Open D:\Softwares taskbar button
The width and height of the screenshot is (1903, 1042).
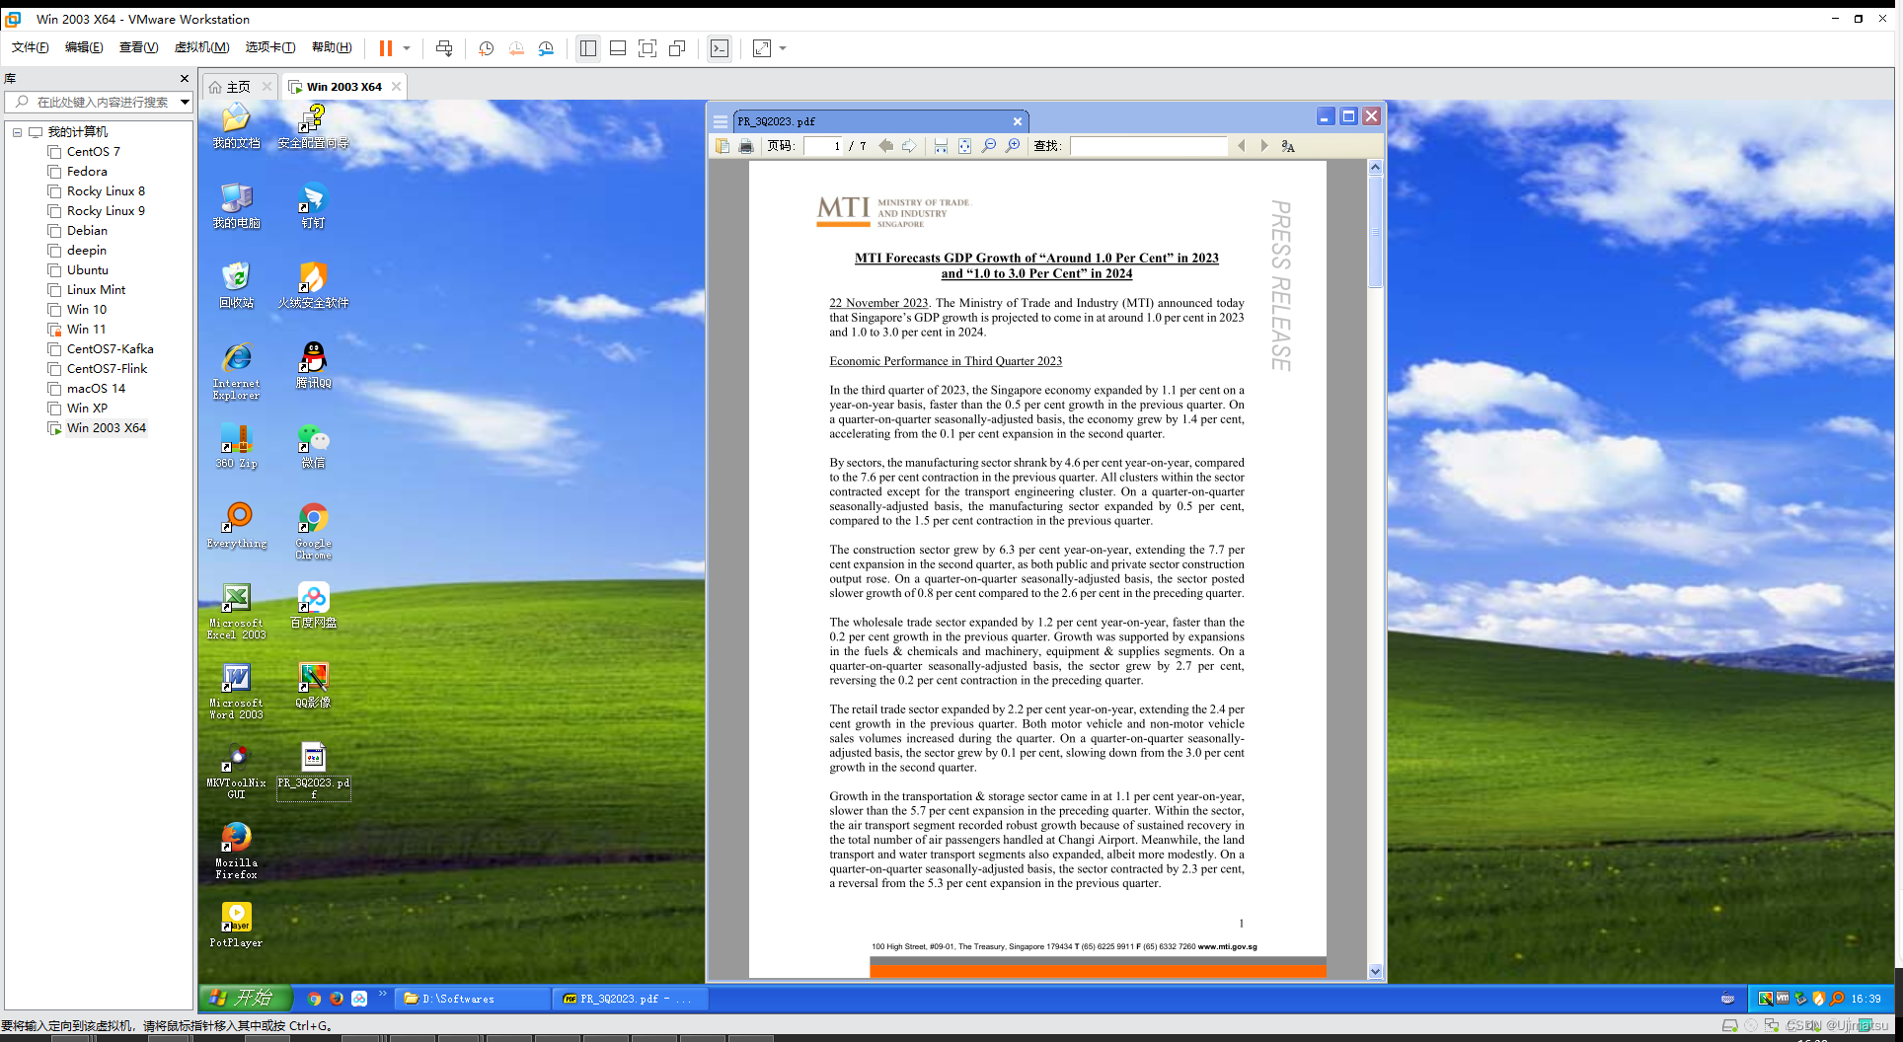(x=472, y=999)
